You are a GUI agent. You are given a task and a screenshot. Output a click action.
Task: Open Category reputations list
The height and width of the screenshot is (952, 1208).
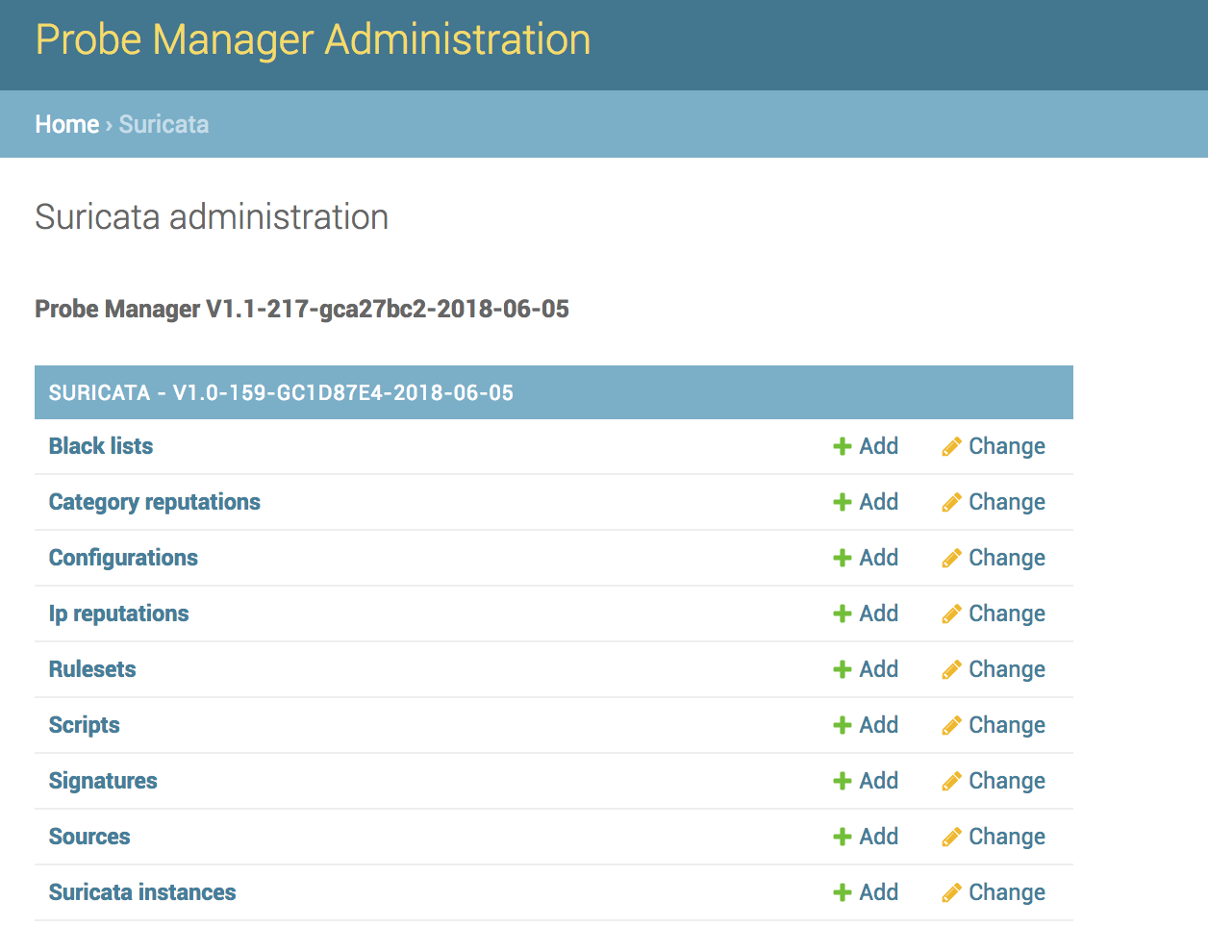coord(155,502)
